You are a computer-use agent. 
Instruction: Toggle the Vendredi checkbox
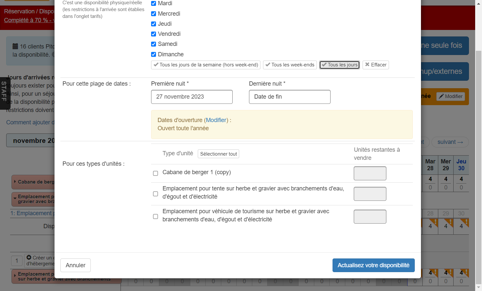point(153,34)
